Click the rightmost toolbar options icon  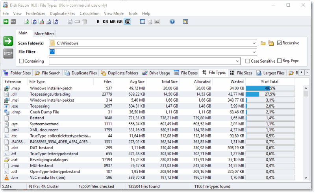pyautogui.click(x=185, y=22)
